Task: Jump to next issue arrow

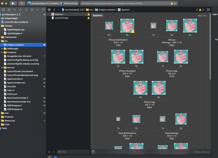Action: [x=203, y=9]
